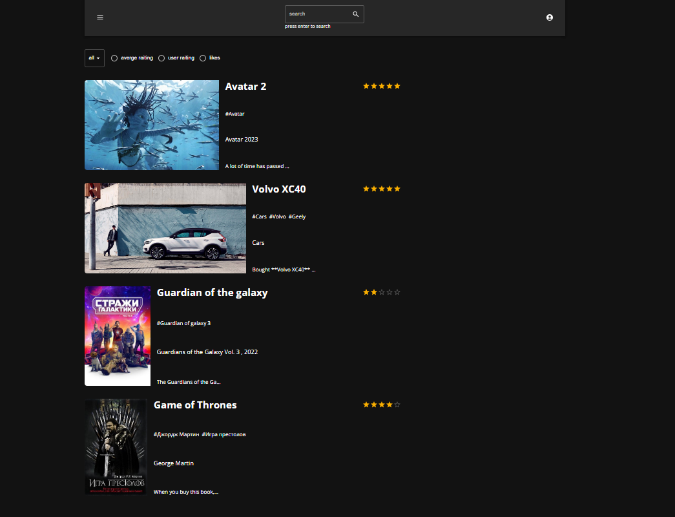Click the second star of Guardian of the galaxy
Viewport: 675px width, 517px height.
[373, 293]
